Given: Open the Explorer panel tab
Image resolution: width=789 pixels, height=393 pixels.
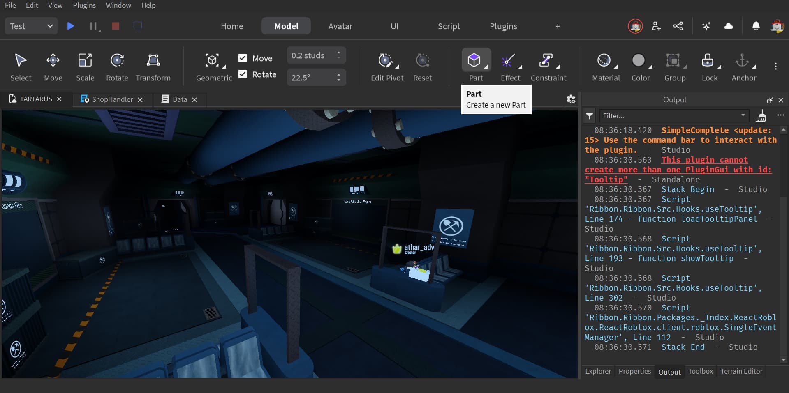Looking at the screenshot, I should pyautogui.click(x=598, y=371).
